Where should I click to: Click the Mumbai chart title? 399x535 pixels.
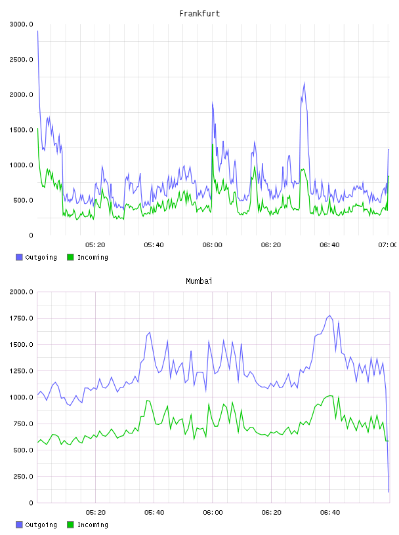click(x=199, y=281)
